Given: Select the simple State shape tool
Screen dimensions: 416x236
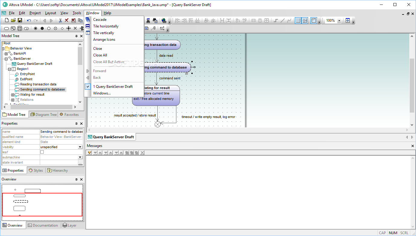Looking at the screenshot, I should (6, 28).
